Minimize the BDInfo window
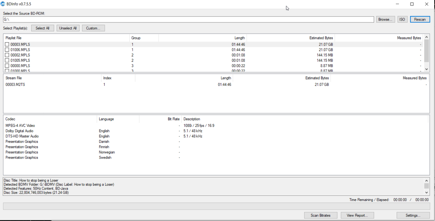Image resolution: width=435 pixels, height=221 pixels. coord(397,4)
